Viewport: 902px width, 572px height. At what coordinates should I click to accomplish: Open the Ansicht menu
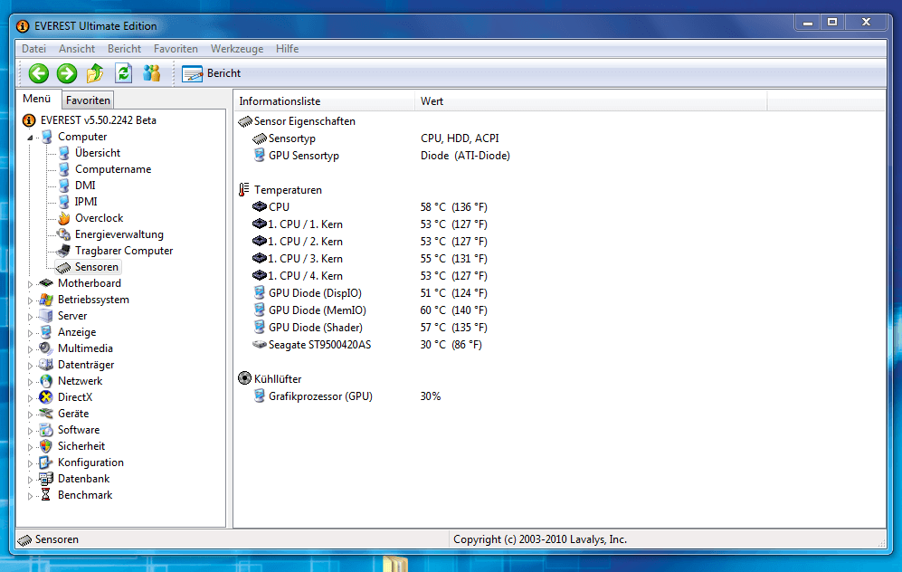tap(77, 49)
